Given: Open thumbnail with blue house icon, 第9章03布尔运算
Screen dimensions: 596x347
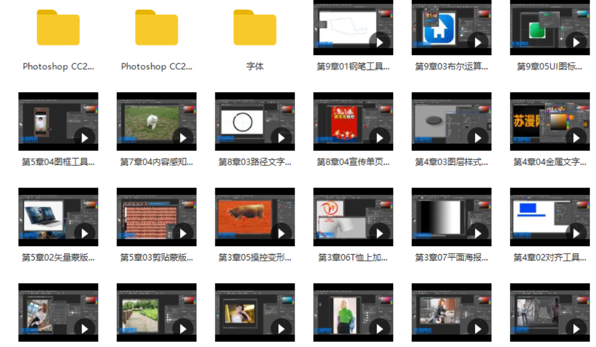Looking at the screenshot, I should [452, 27].
